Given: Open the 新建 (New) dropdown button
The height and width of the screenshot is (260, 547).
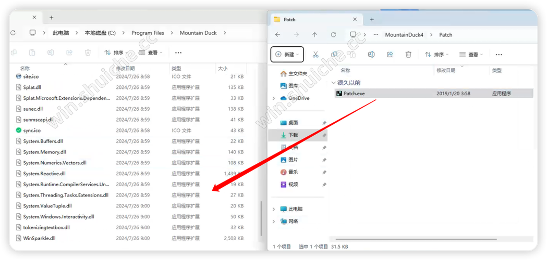Looking at the screenshot, I should click(287, 54).
